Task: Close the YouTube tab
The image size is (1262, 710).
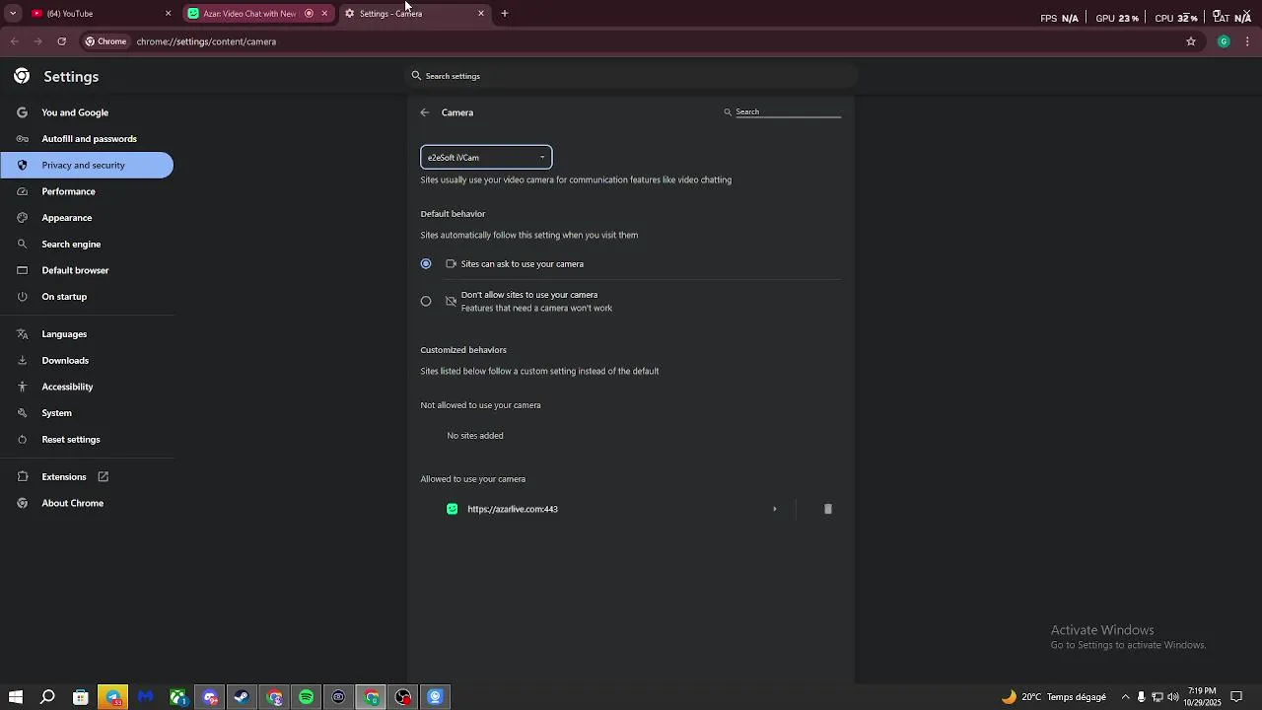Action: pos(168,14)
